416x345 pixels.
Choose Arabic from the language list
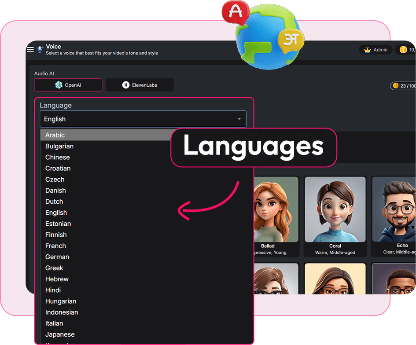55,135
